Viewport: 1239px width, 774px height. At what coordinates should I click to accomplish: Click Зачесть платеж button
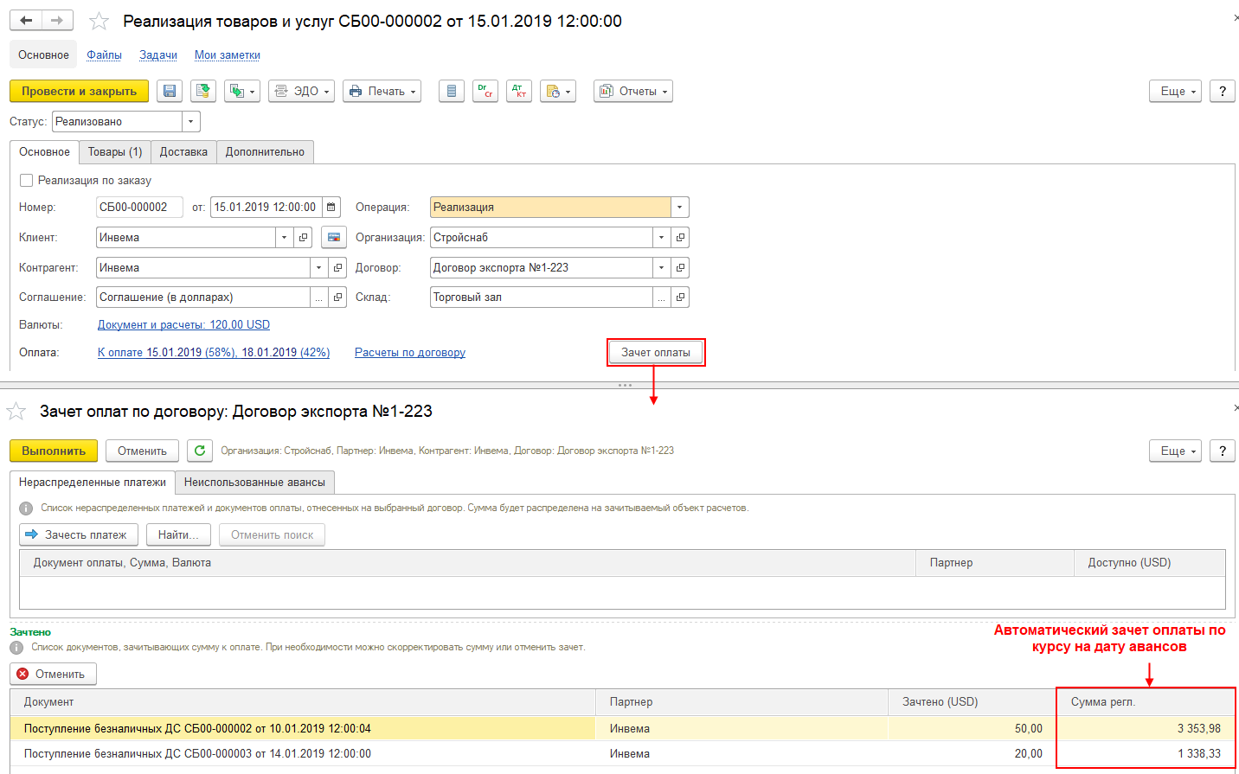[x=77, y=534]
